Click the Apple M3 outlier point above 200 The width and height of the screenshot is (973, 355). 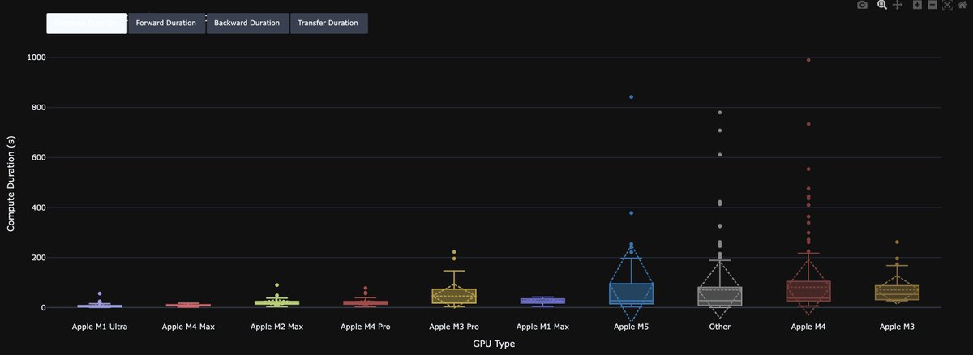[897, 242]
